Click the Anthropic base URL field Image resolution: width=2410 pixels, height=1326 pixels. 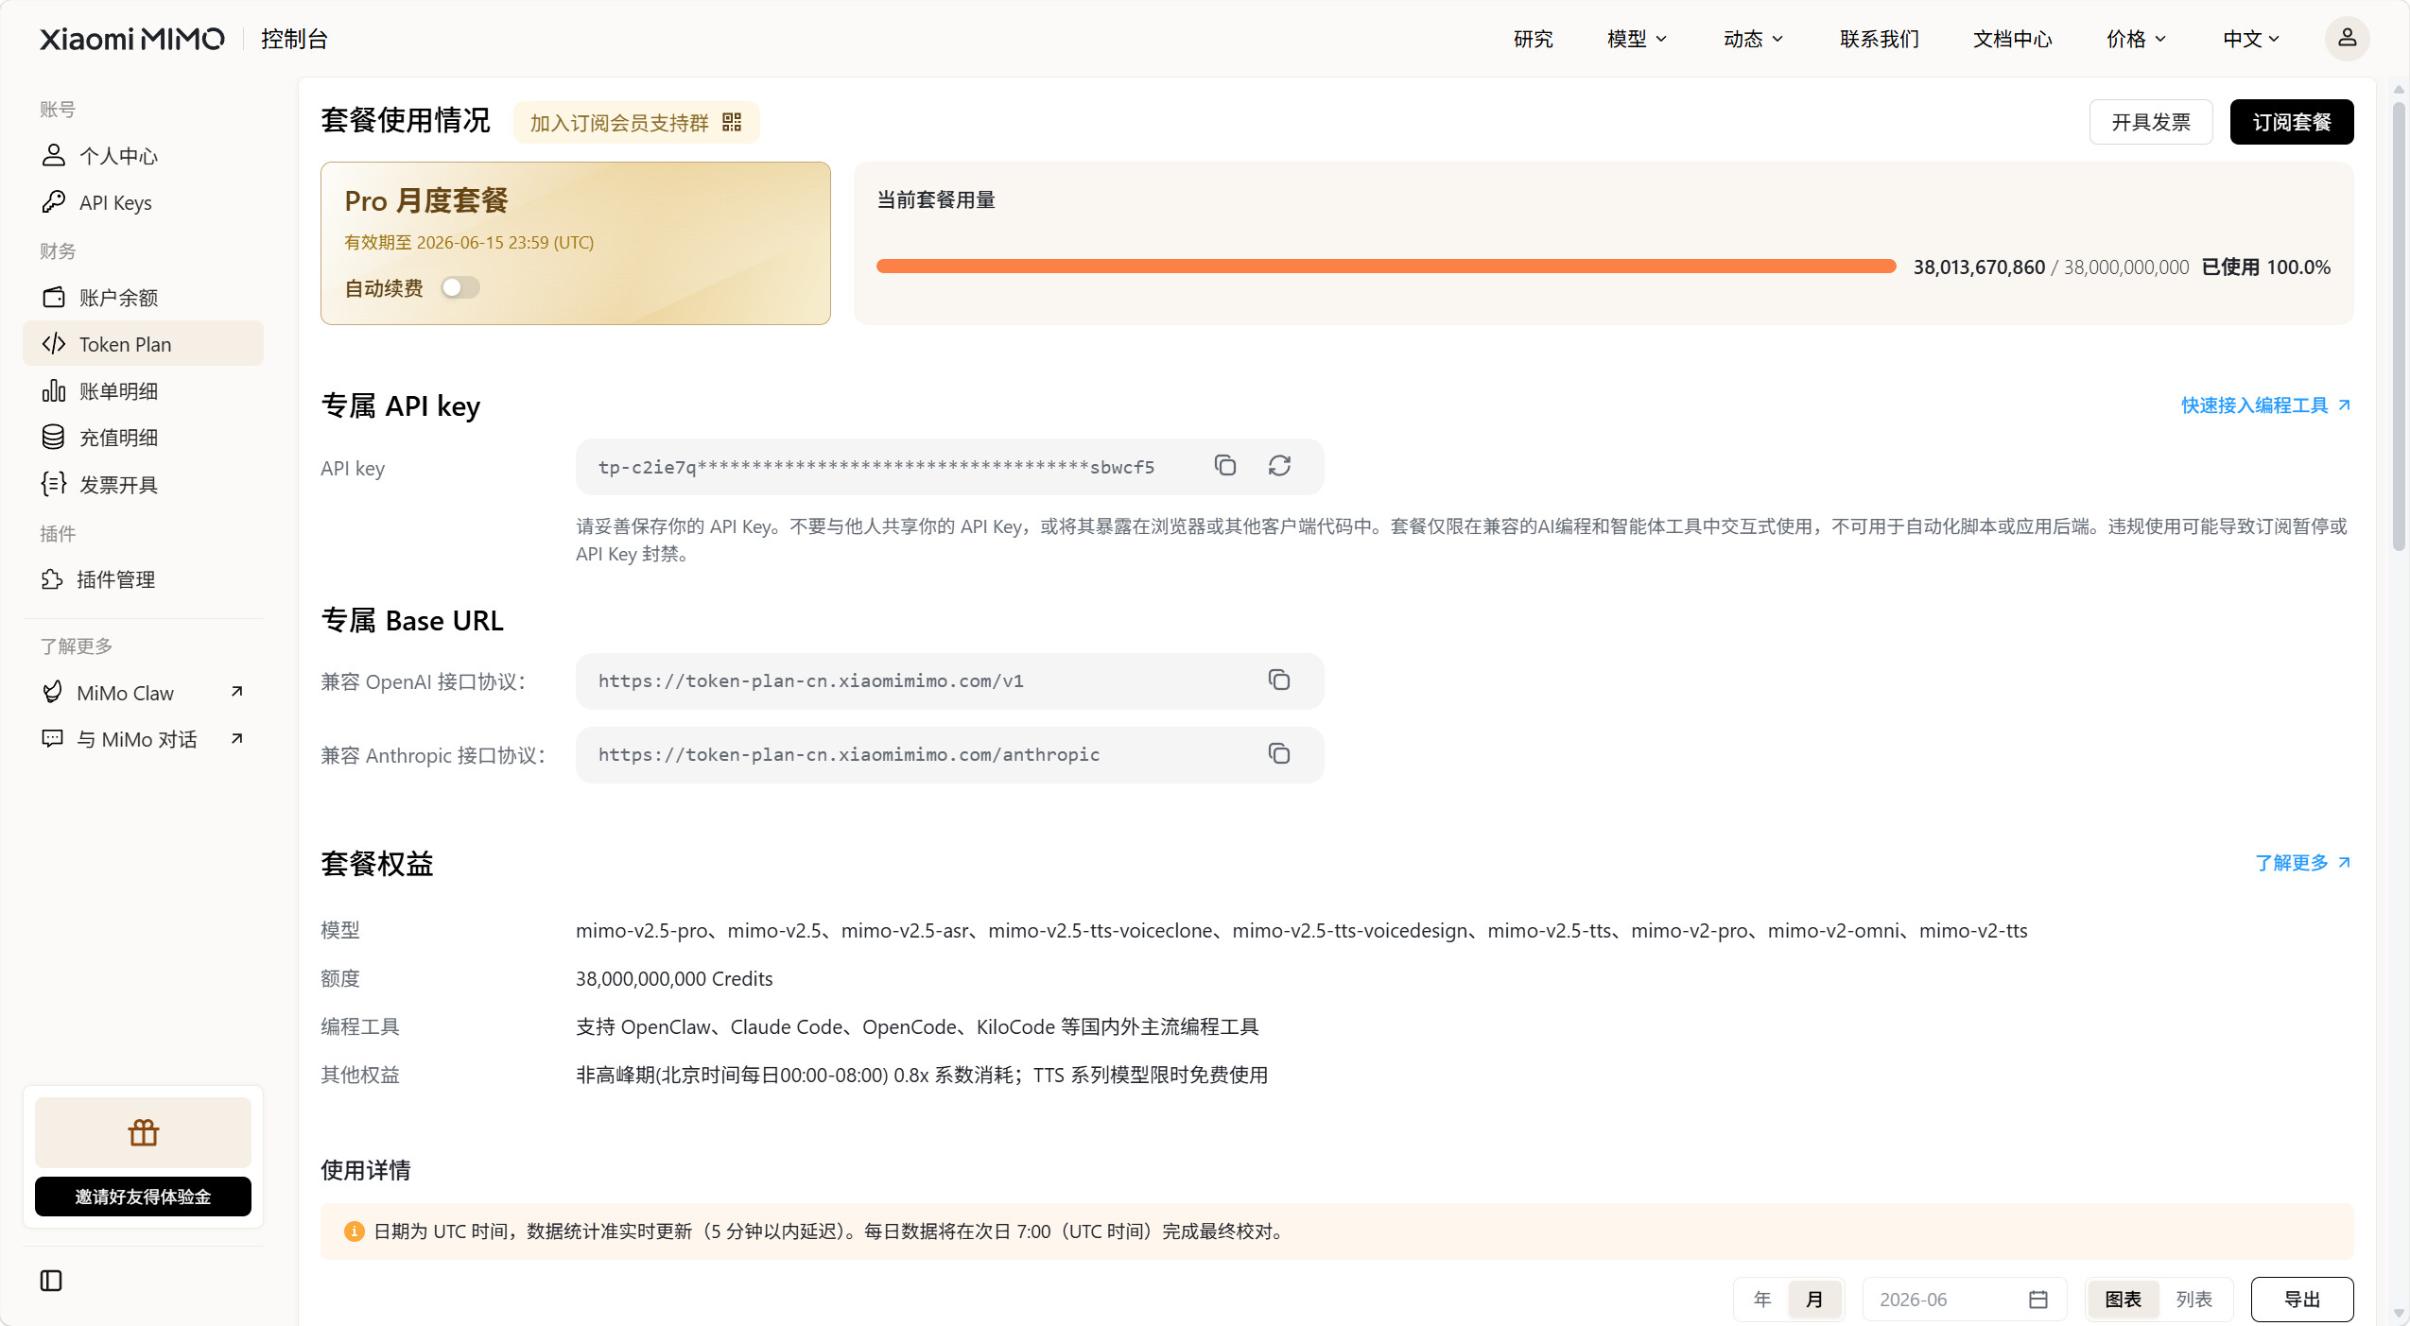949,755
